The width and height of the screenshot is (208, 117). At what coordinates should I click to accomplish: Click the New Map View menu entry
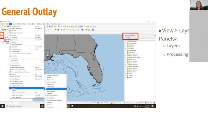point(27,26)
